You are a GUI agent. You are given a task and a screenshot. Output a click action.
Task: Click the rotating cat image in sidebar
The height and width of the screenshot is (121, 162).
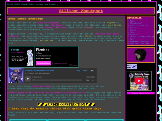click(x=140, y=55)
